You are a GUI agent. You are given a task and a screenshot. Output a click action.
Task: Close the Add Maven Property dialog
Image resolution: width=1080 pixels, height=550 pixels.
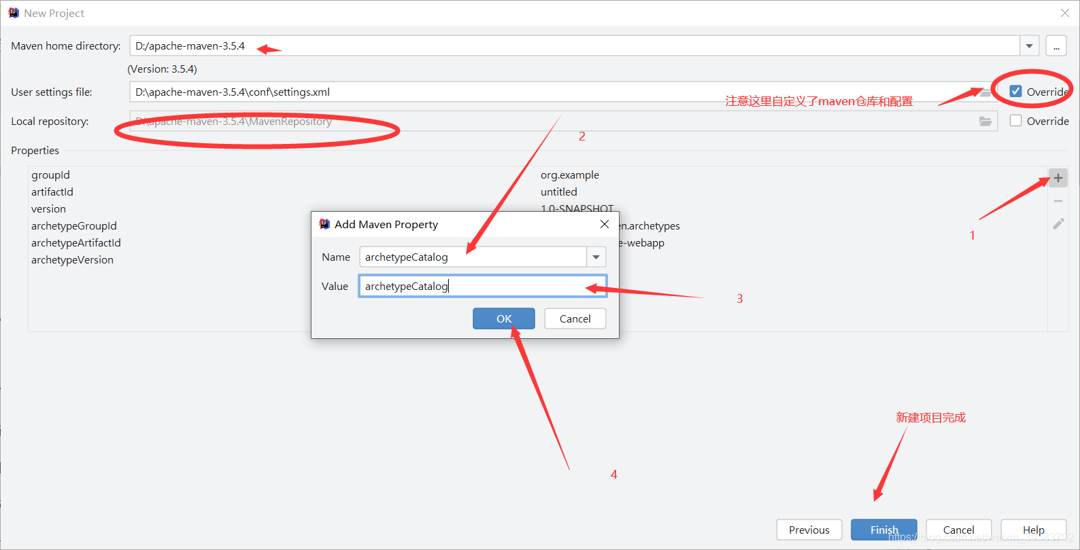pos(605,224)
